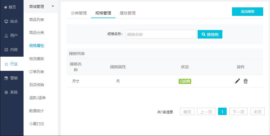Click the star icon beside 行业
Viewport: 270px width, 136px height.
pyautogui.click(x=6, y=64)
